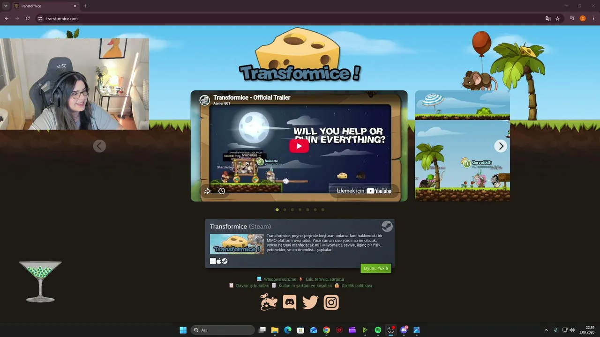This screenshot has width=600, height=337.
Task: Open File Explorer from the taskbar
Action: [x=275, y=330]
